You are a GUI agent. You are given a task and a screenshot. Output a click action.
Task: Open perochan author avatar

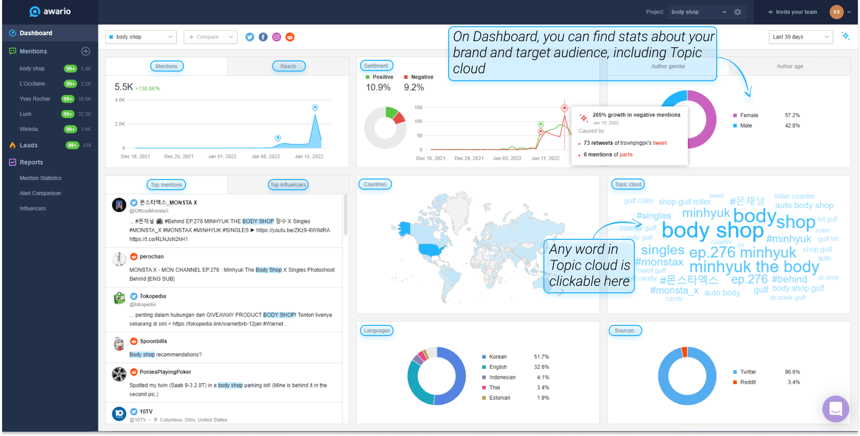(x=119, y=259)
